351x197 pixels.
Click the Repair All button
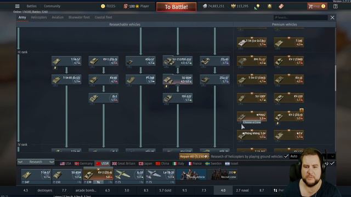pos(194,157)
